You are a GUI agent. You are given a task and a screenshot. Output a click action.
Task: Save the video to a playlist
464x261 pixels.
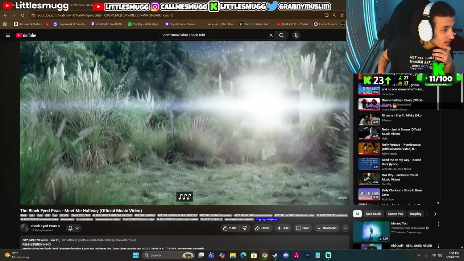(x=303, y=228)
